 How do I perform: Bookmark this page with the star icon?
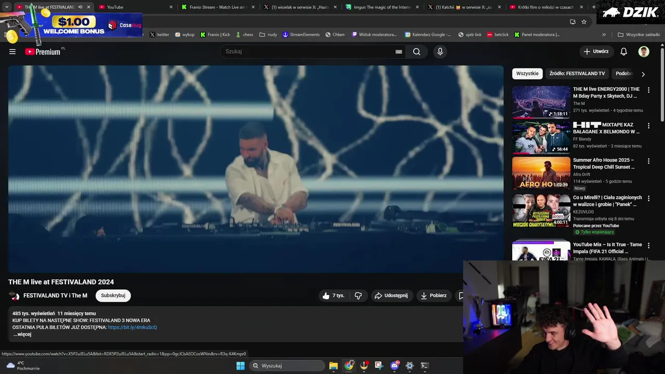click(x=584, y=22)
